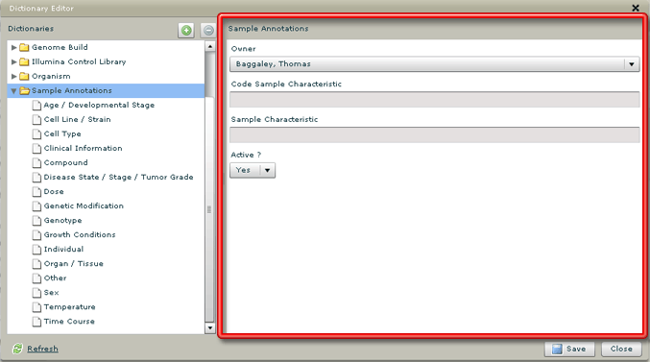
Task: Select Disease State / Stage / Tumor Grade
Action: [x=118, y=177]
